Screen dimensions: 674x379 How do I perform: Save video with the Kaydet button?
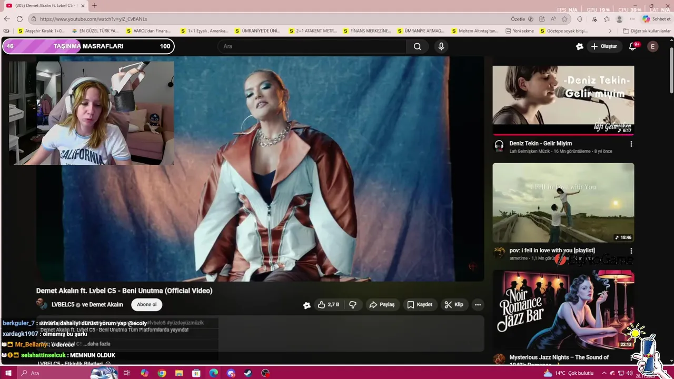(420, 304)
